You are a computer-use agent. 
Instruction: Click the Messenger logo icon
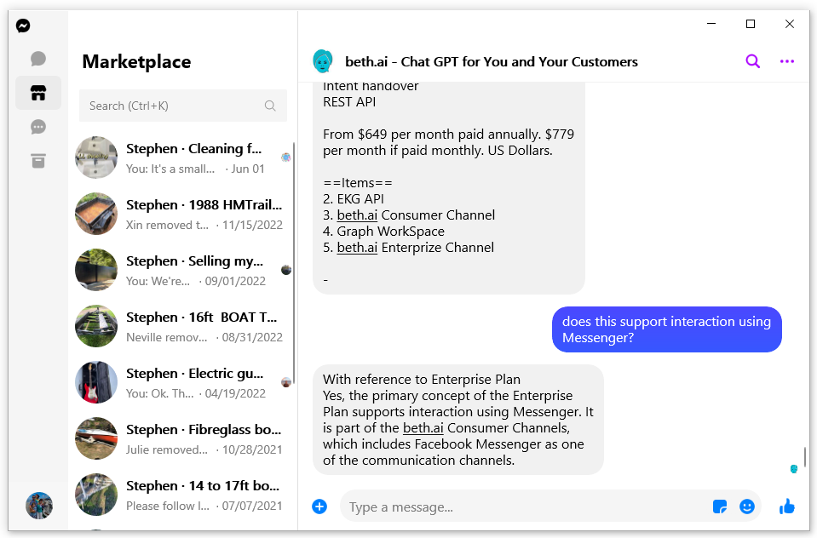click(x=23, y=26)
